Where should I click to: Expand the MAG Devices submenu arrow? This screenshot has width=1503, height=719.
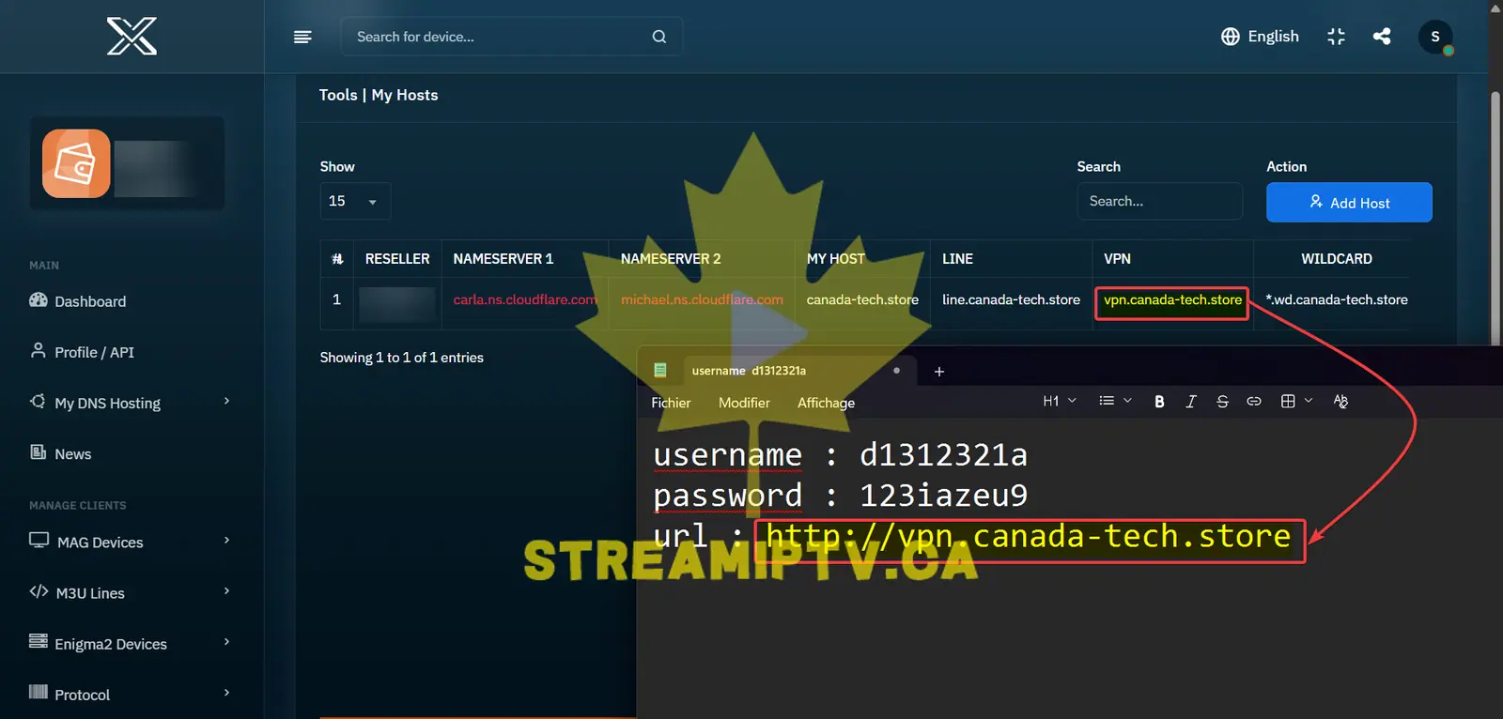[226, 540]
